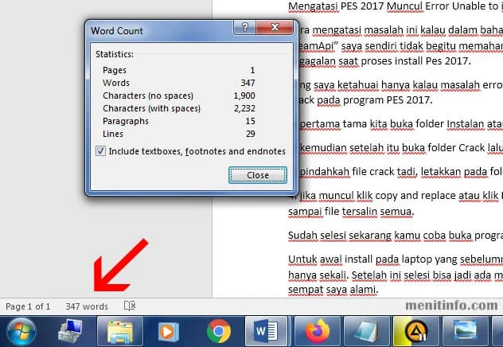Uncheck Include textboxes, footnotes and endnotes
The width and height of the screenshot is (503, 347).
tap(100, 150)
